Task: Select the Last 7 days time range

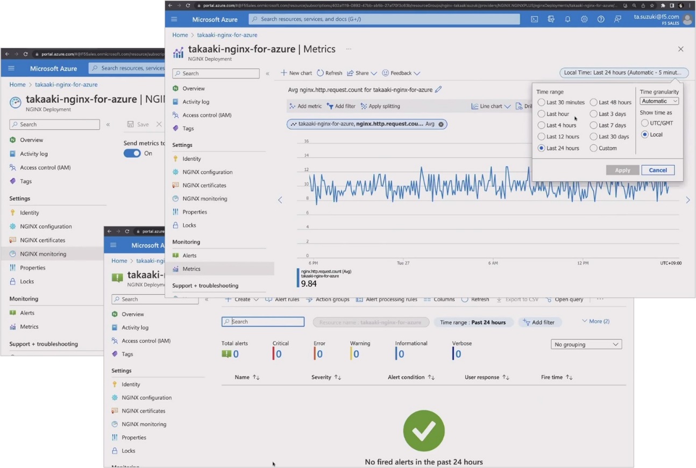Action: click(x=594, y=125)
